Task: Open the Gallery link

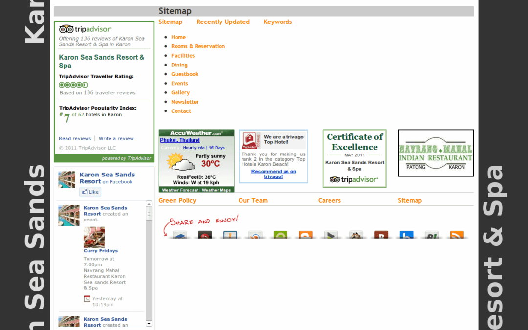Action: (x=180, y=92)
